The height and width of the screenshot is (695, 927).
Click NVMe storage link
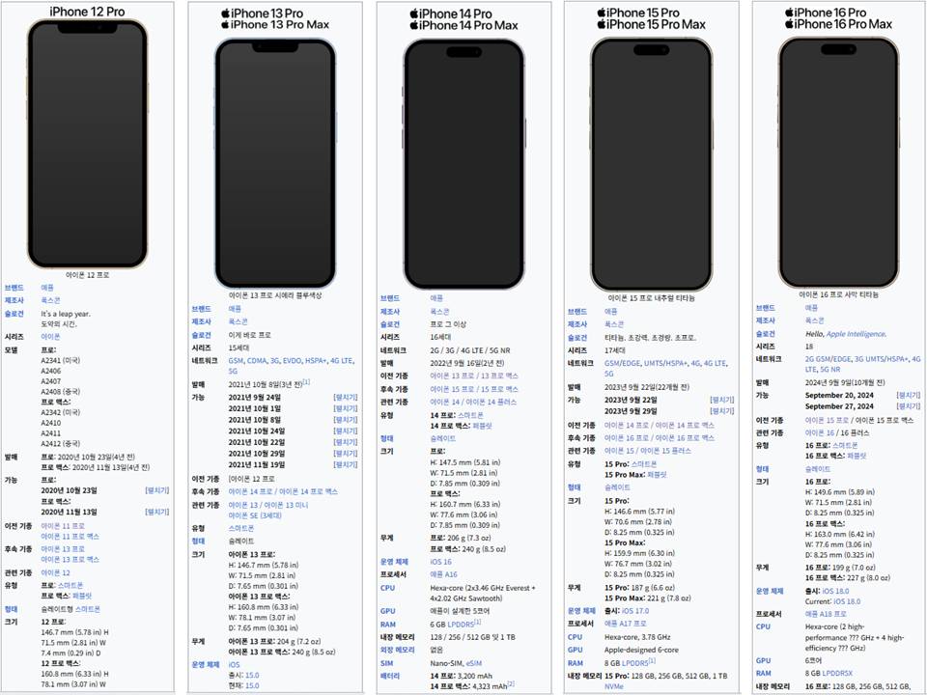click(x=614, y=686)
